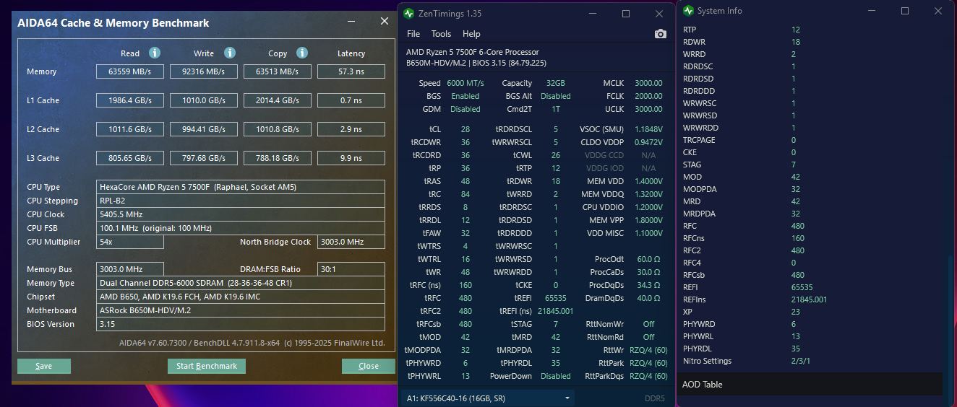Open the File menu in ZenTimings
Image resolution: width=957 pixels, height=407 pixels.
413,34
